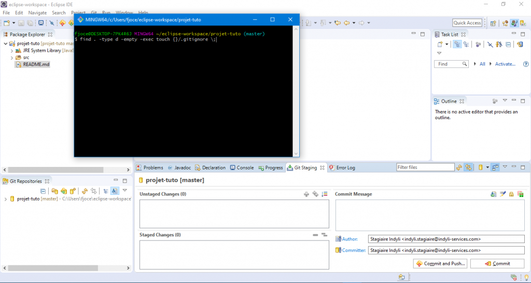531x283 pixels.
Task: Click the Git Repositories horizontal scrollbar
Action: [x=67, y=268]
